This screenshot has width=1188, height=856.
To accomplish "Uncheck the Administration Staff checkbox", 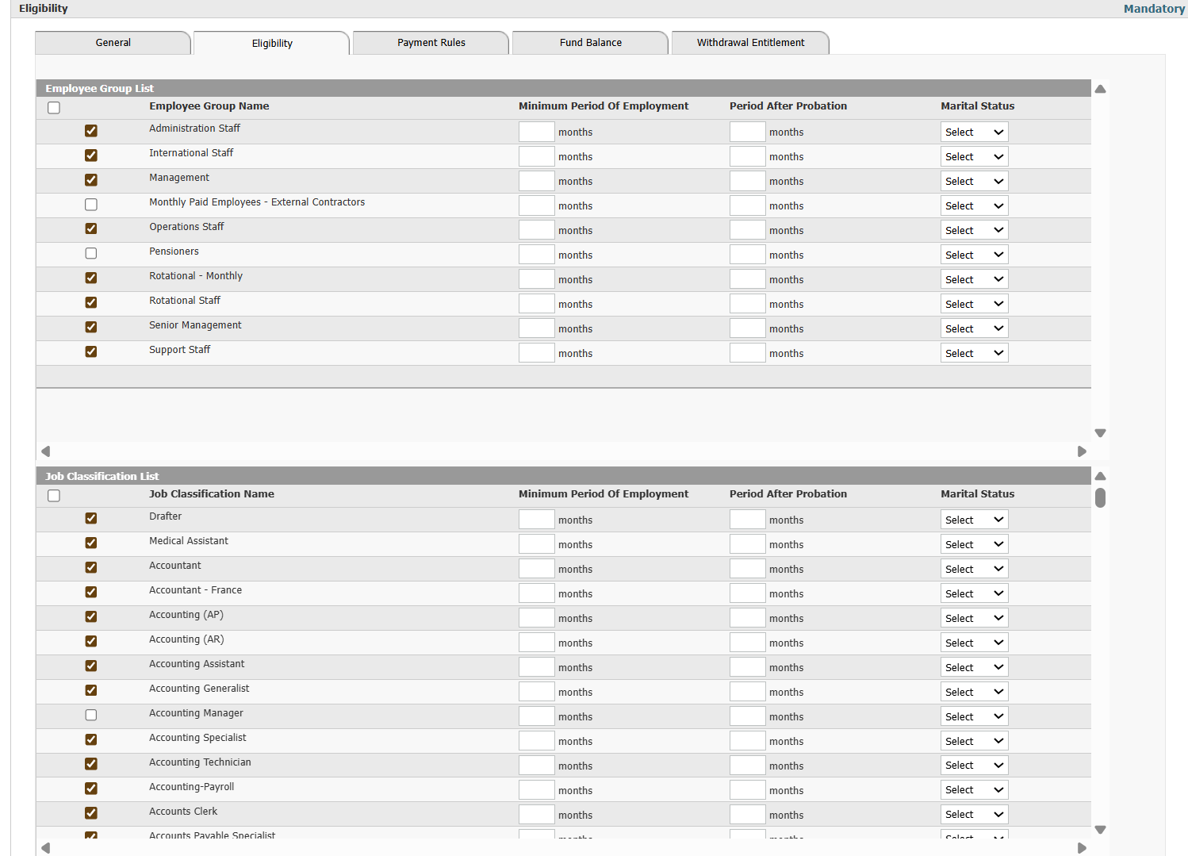I will coord(91,131).
